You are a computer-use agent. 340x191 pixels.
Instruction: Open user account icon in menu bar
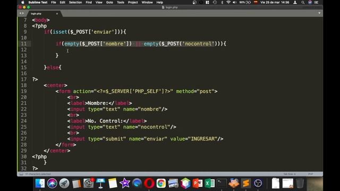point(295,2)
